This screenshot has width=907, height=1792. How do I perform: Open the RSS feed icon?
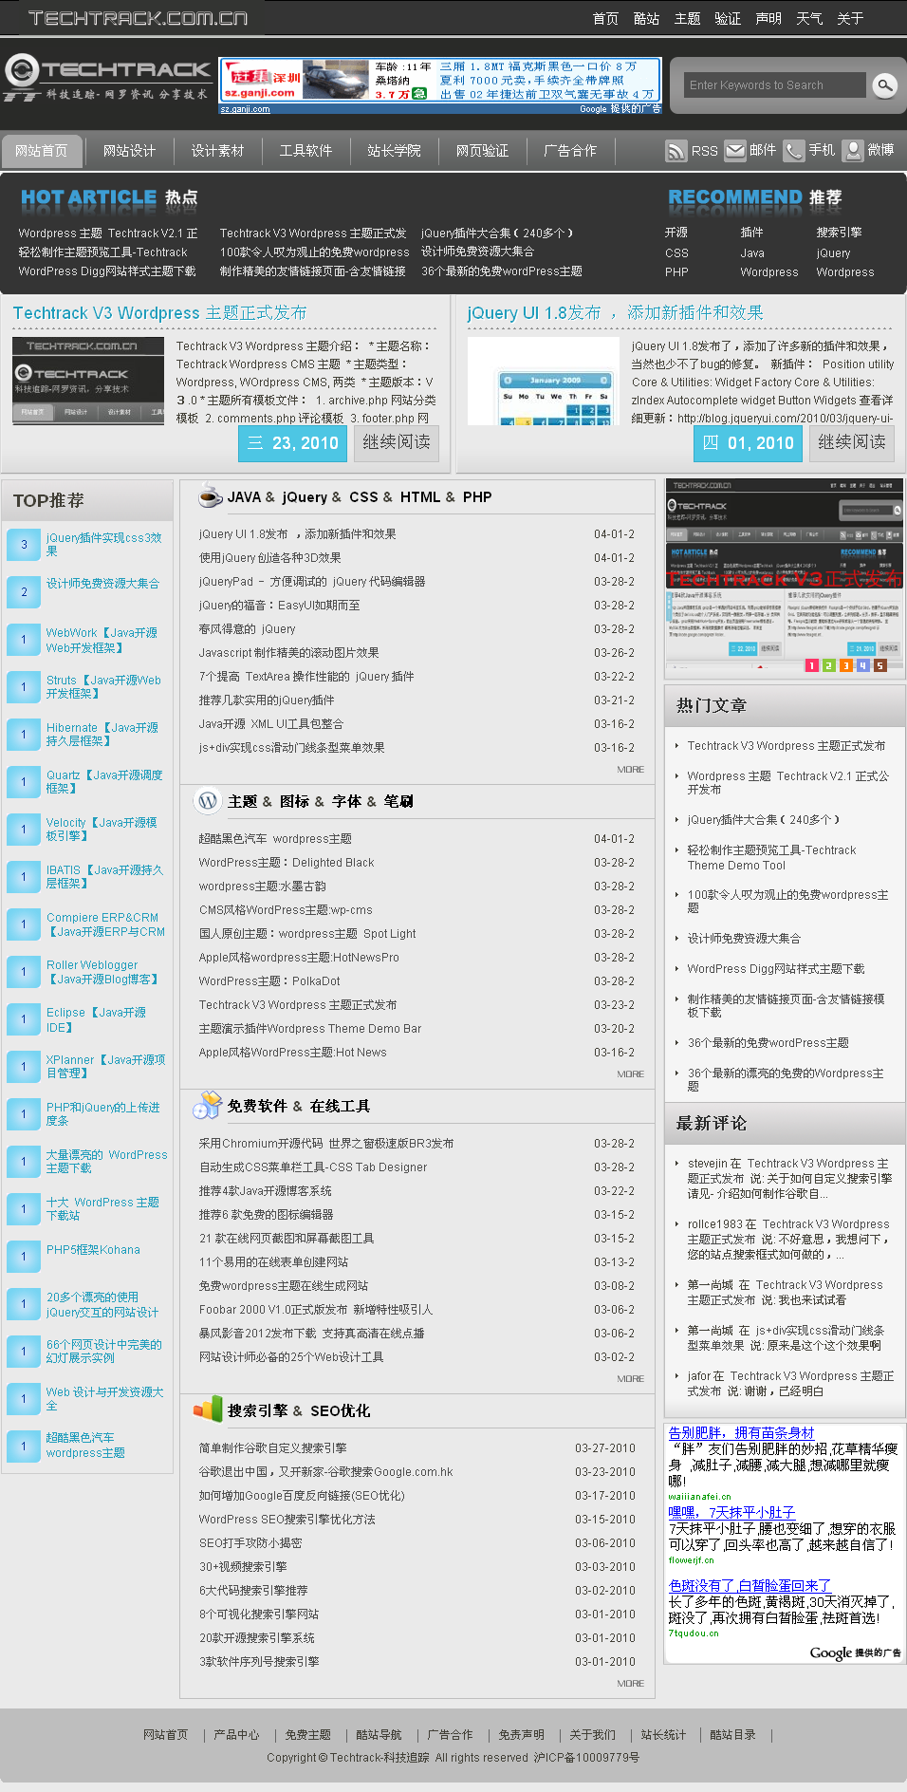click(676, 151)
